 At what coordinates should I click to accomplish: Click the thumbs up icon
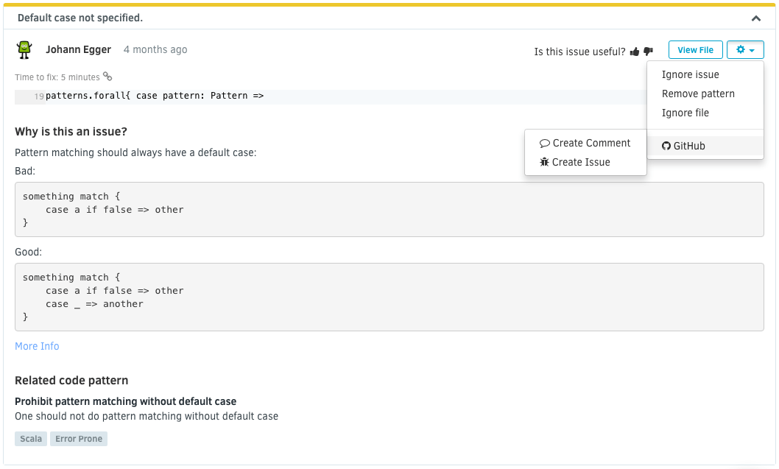click(x=635, y=52)
